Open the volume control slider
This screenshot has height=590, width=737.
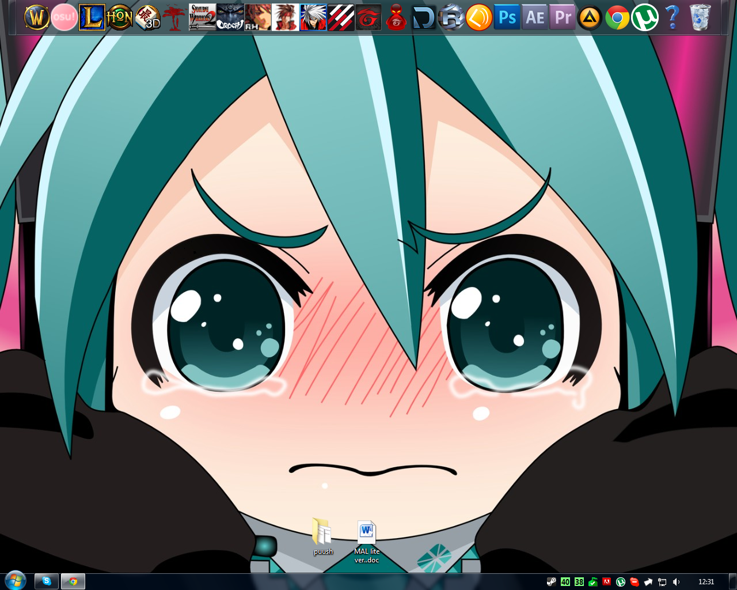tap(675, 581)
